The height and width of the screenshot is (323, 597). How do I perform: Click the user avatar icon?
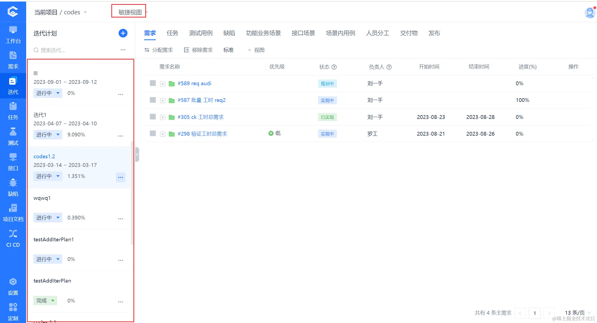589,12
